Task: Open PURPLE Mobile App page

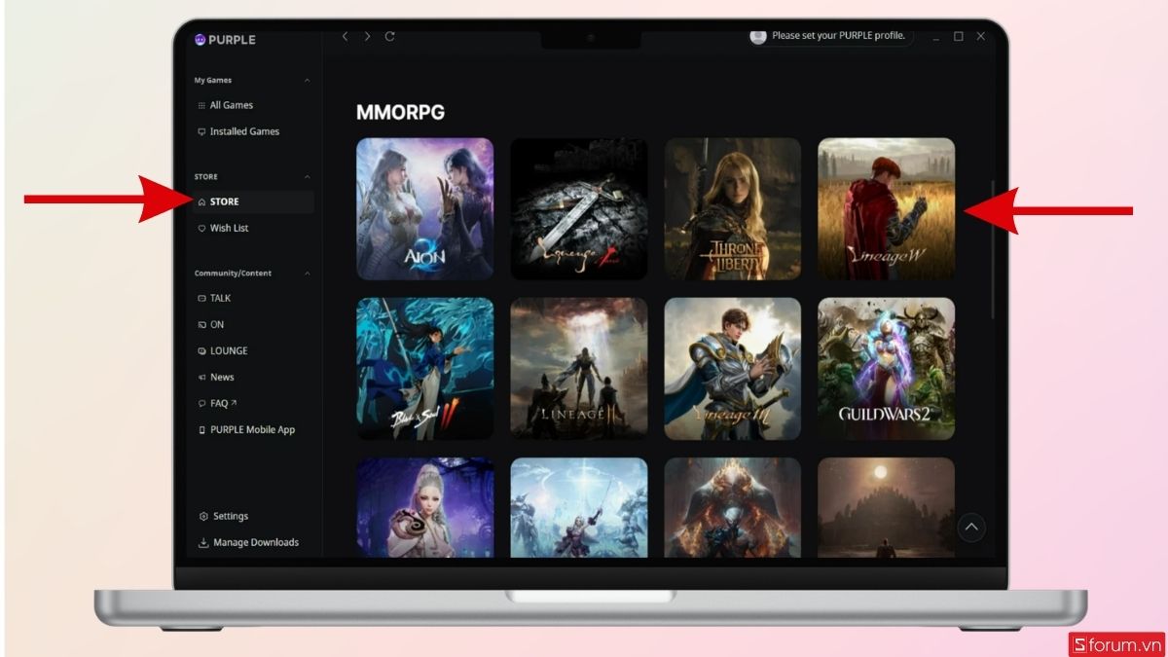Action: pos(253,429)
